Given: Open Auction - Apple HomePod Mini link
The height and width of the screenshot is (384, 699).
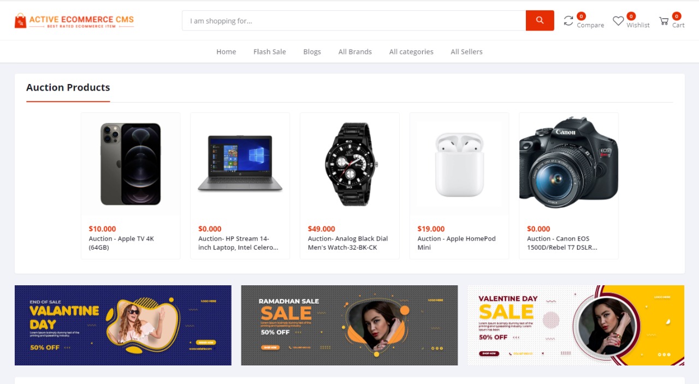Looking at the screenshot, I should click(x=457, y=243).
